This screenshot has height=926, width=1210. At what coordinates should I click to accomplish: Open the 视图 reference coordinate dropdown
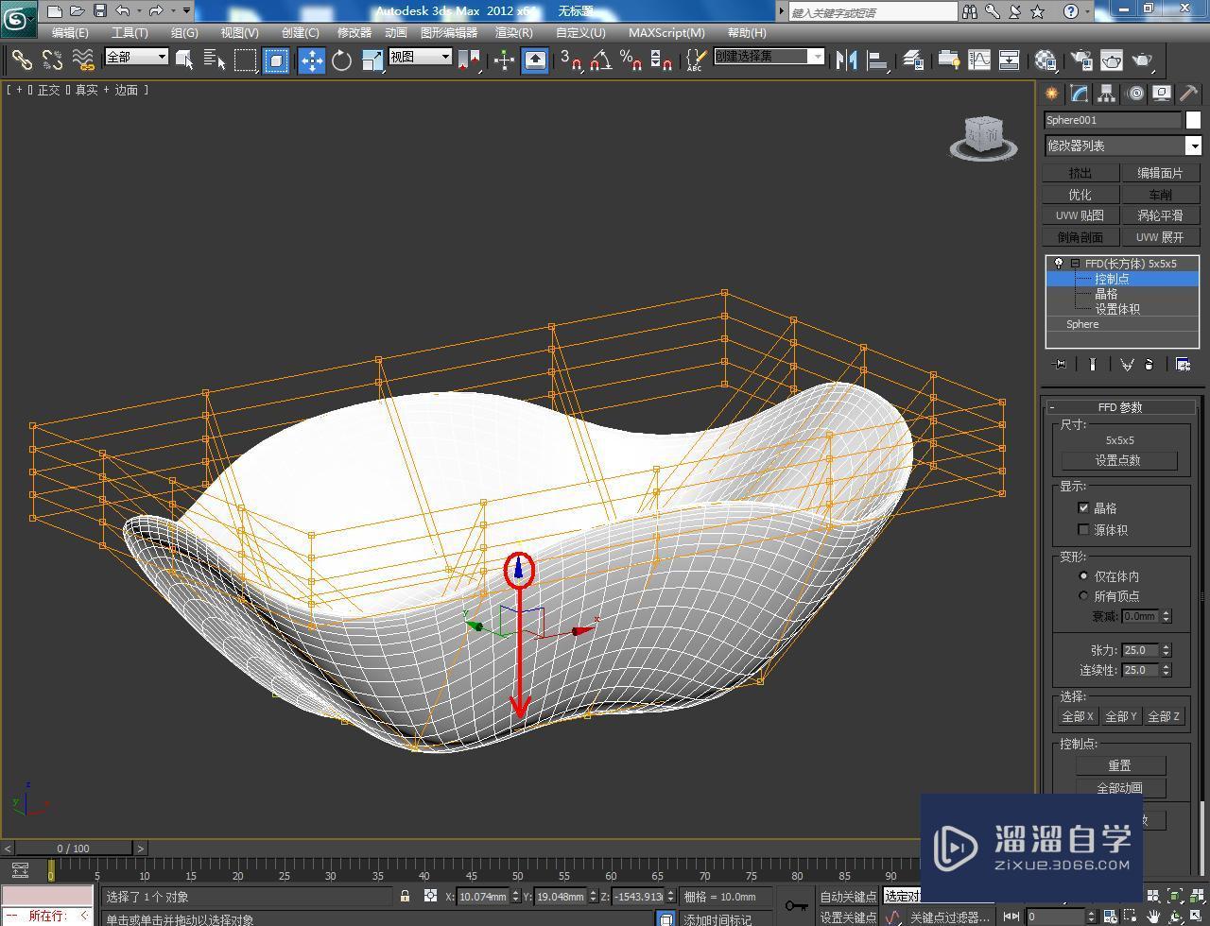446,56
